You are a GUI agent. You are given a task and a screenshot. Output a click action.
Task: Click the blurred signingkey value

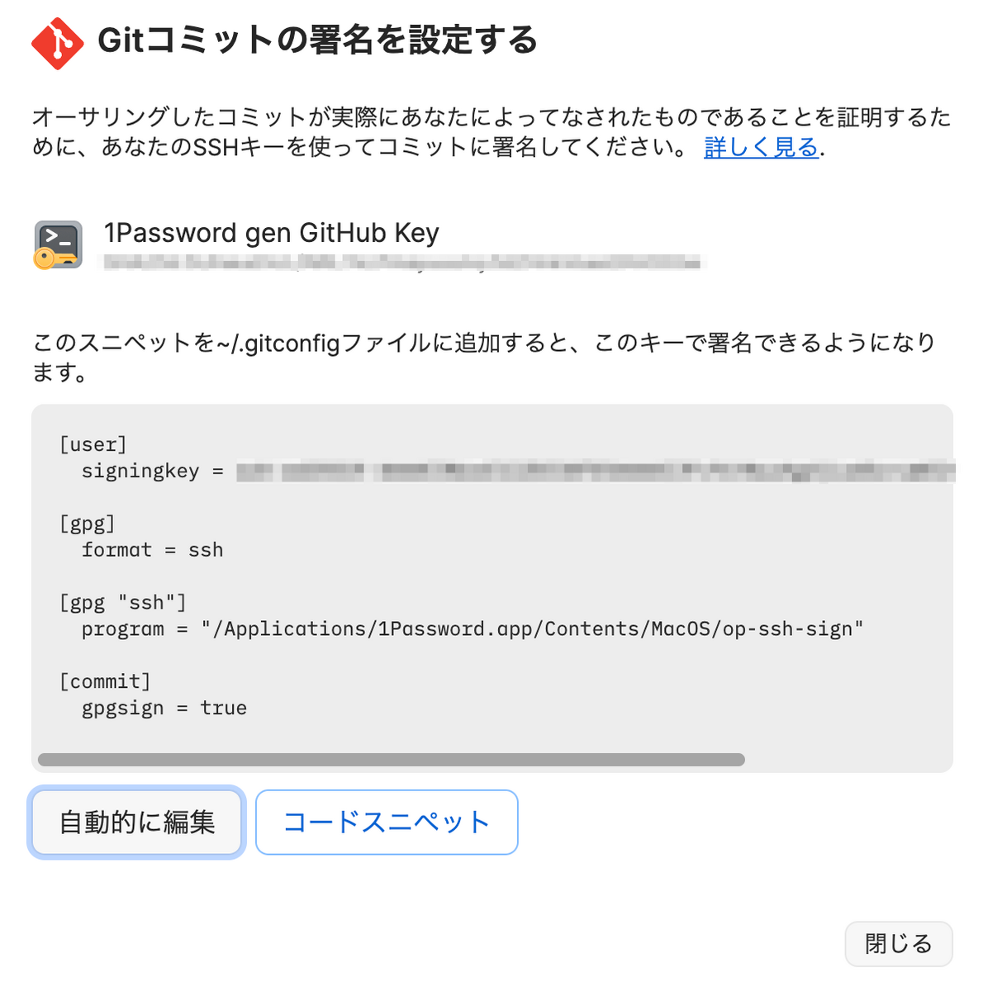(578, 471)
